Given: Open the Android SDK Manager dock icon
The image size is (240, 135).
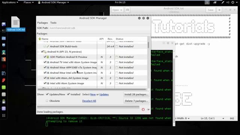Looking at the screenshot, I should tap(4, 102).
